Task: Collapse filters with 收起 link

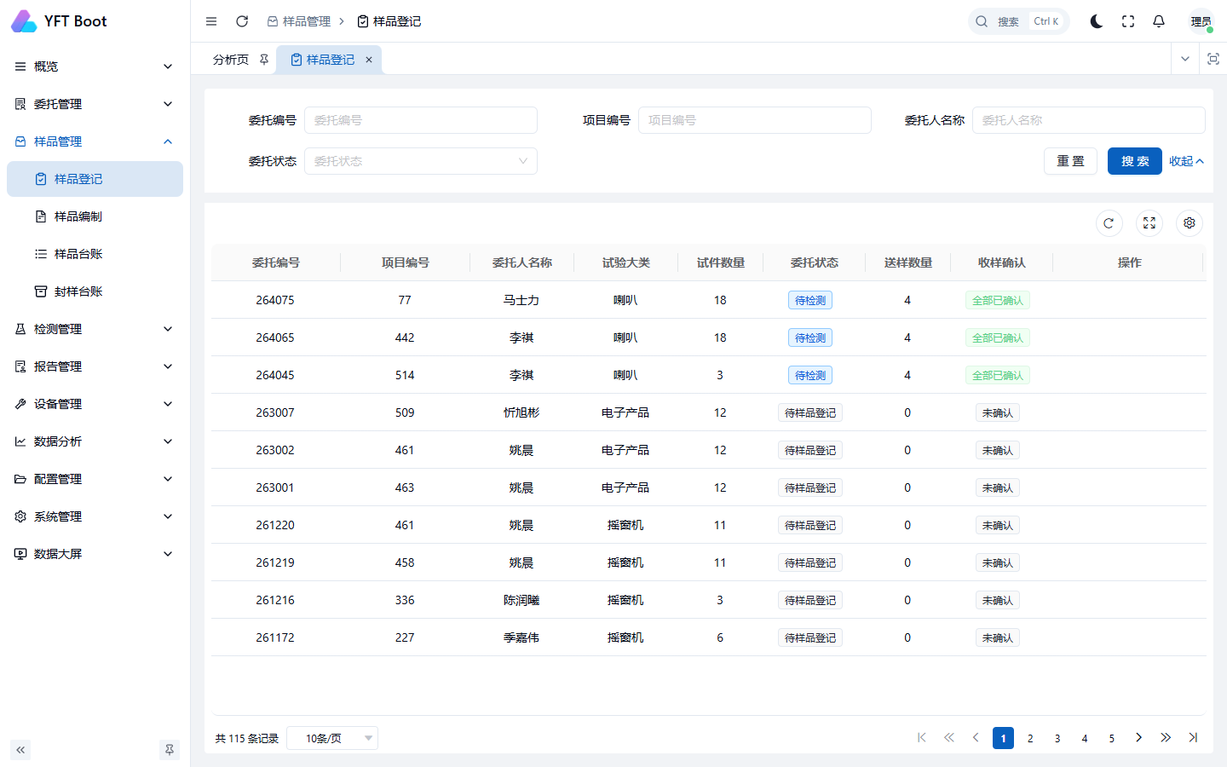Action: point(1186,161)
